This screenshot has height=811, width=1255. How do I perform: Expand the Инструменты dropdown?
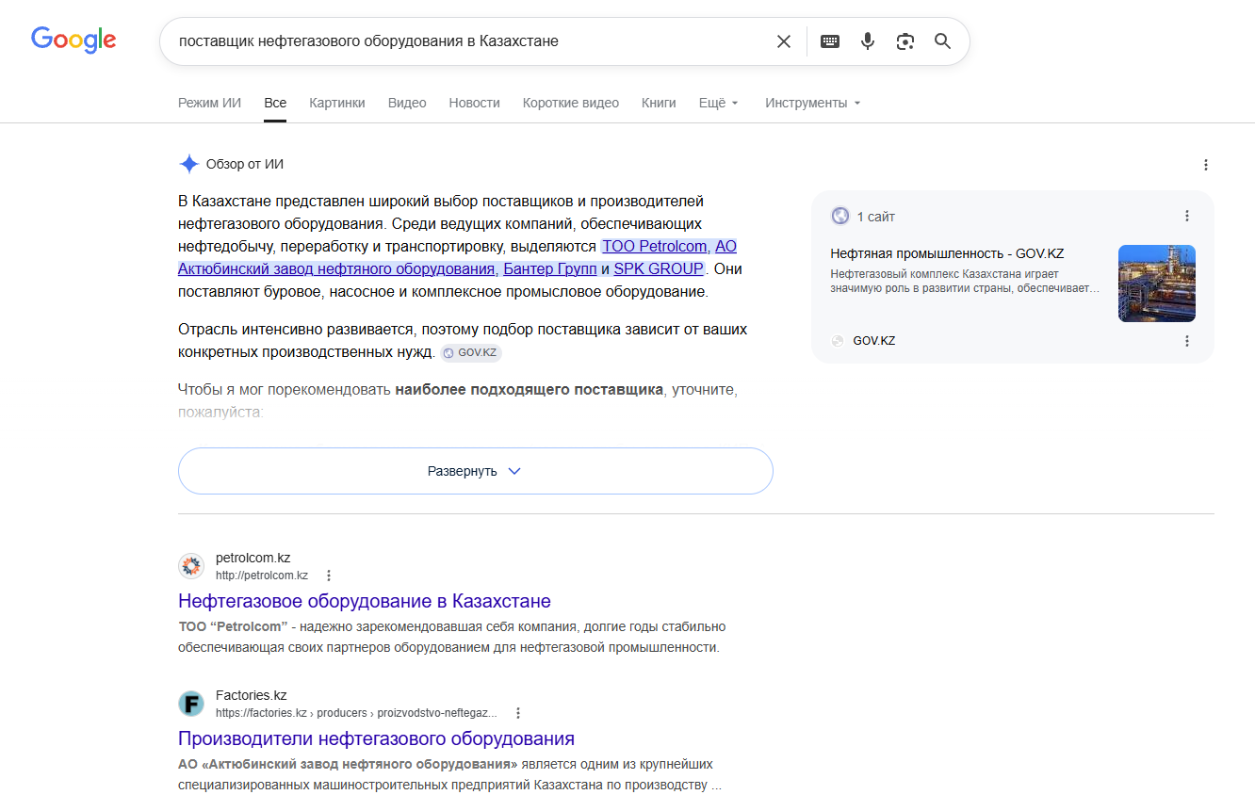click(x=813, y=103)
